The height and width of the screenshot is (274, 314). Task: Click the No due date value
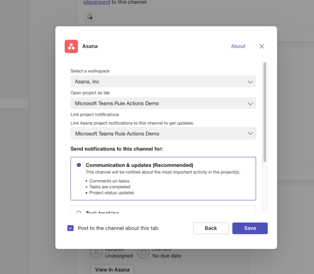pos(167,256)
